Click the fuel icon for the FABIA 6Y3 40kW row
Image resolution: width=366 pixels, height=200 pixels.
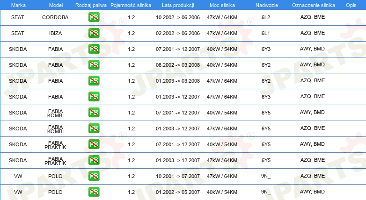point(94,49)
